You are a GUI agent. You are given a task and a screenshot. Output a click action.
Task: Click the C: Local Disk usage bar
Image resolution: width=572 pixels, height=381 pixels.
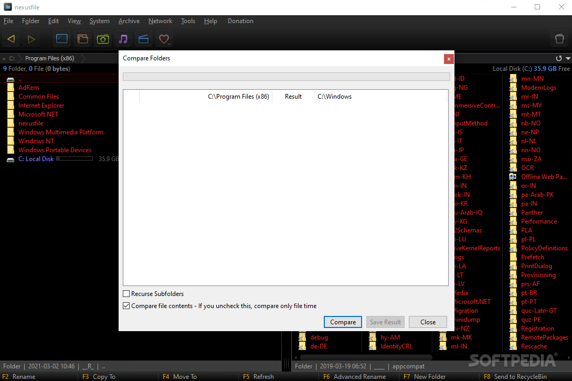[x=75, y=158]
